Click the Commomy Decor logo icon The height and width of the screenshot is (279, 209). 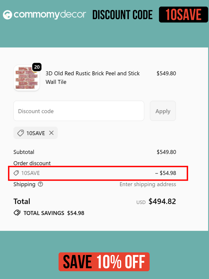(8, 15)
